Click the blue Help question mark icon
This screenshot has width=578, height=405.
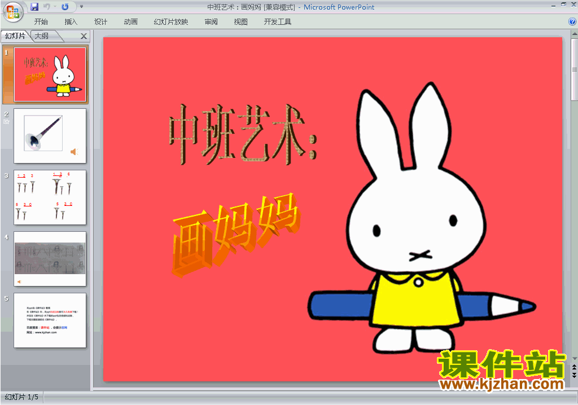tap(572, 22)
